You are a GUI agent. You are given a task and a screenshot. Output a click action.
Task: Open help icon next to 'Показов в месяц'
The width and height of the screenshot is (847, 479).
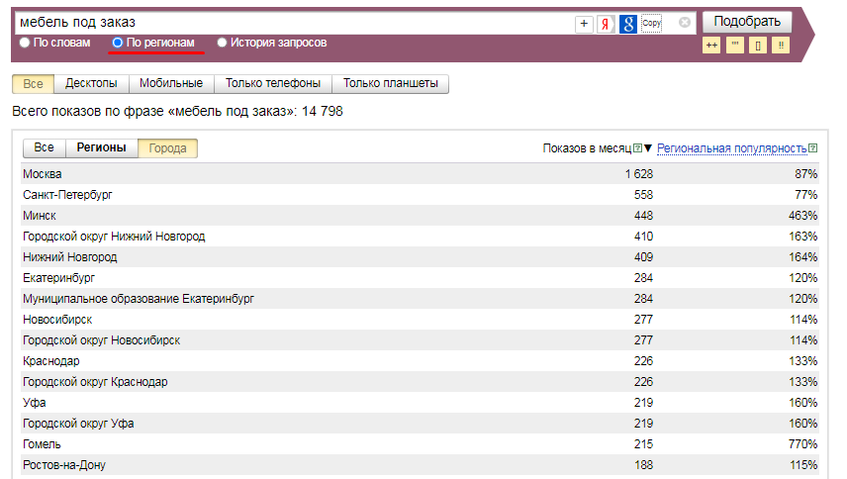(637, 148)
